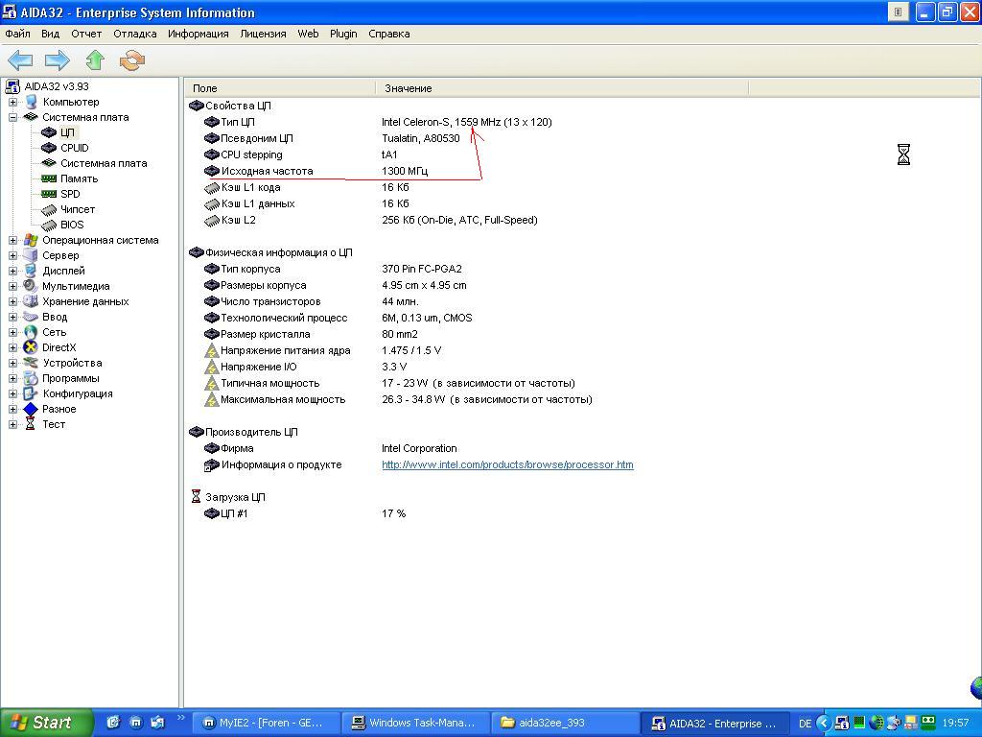The width and height of the screenshot is (982, 737).
Task: Click the Конфигурация icon in the tree
Action: point(31,393)
